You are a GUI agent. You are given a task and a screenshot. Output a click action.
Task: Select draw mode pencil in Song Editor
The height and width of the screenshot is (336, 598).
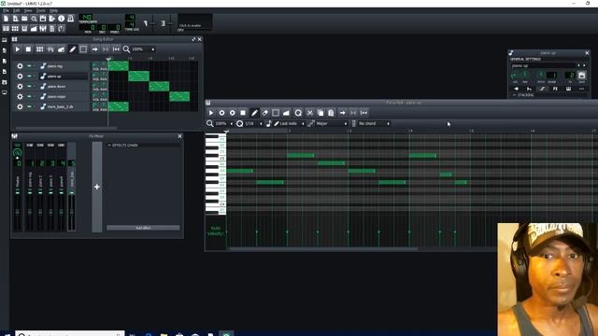tap(73, 49)
